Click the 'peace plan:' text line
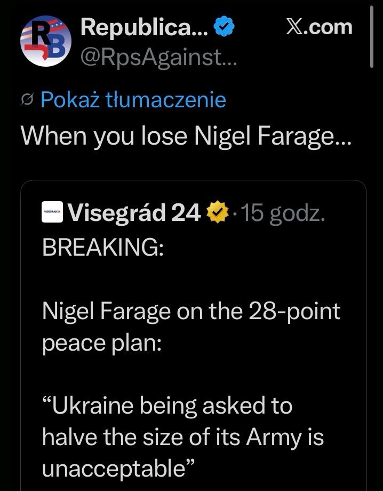 pos(101,342)
